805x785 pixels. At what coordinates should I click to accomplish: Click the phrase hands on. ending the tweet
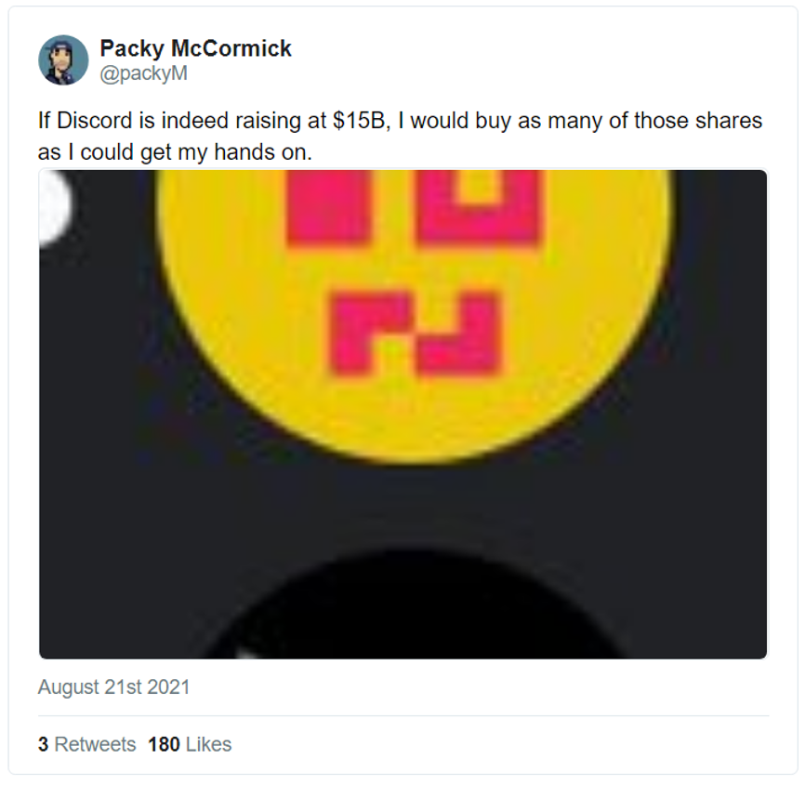point(263,152)
